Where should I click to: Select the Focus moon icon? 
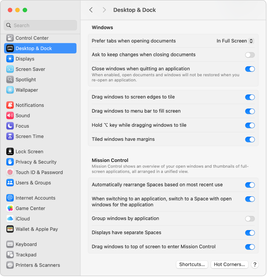tap(10, 126)
